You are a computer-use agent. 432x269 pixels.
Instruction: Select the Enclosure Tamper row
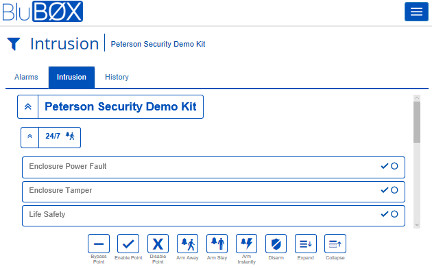213,191
